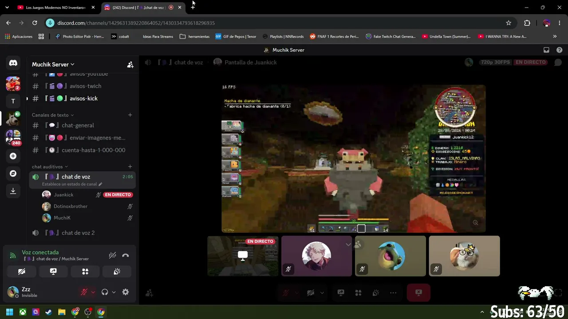Open the Discover servers compass icon
Viewport: 568px width, 319px height.
(x=13, y=173)
